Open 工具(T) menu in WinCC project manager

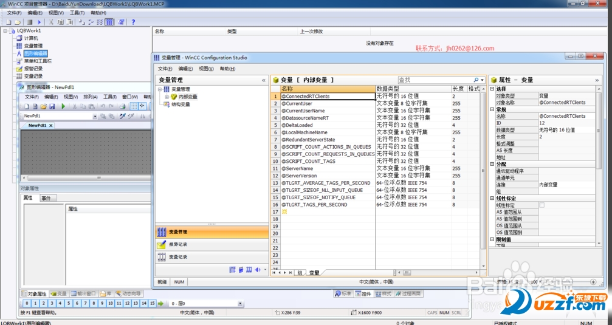tap(77, 13)
